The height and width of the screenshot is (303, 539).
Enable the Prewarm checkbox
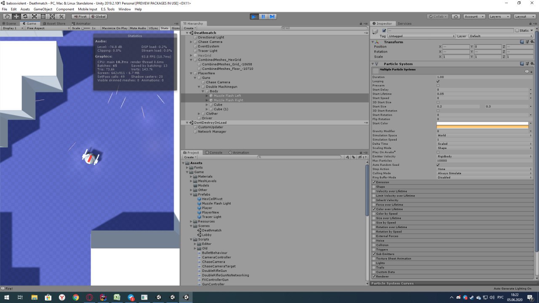[x=438, y=85]
